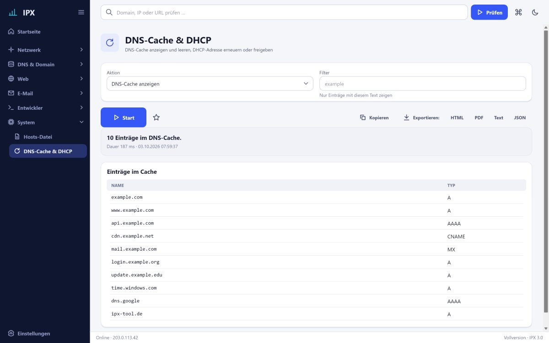Screen dimensions: 549x343
Task: Expand the Entwickler section chevron
Action: pos(81,108)
